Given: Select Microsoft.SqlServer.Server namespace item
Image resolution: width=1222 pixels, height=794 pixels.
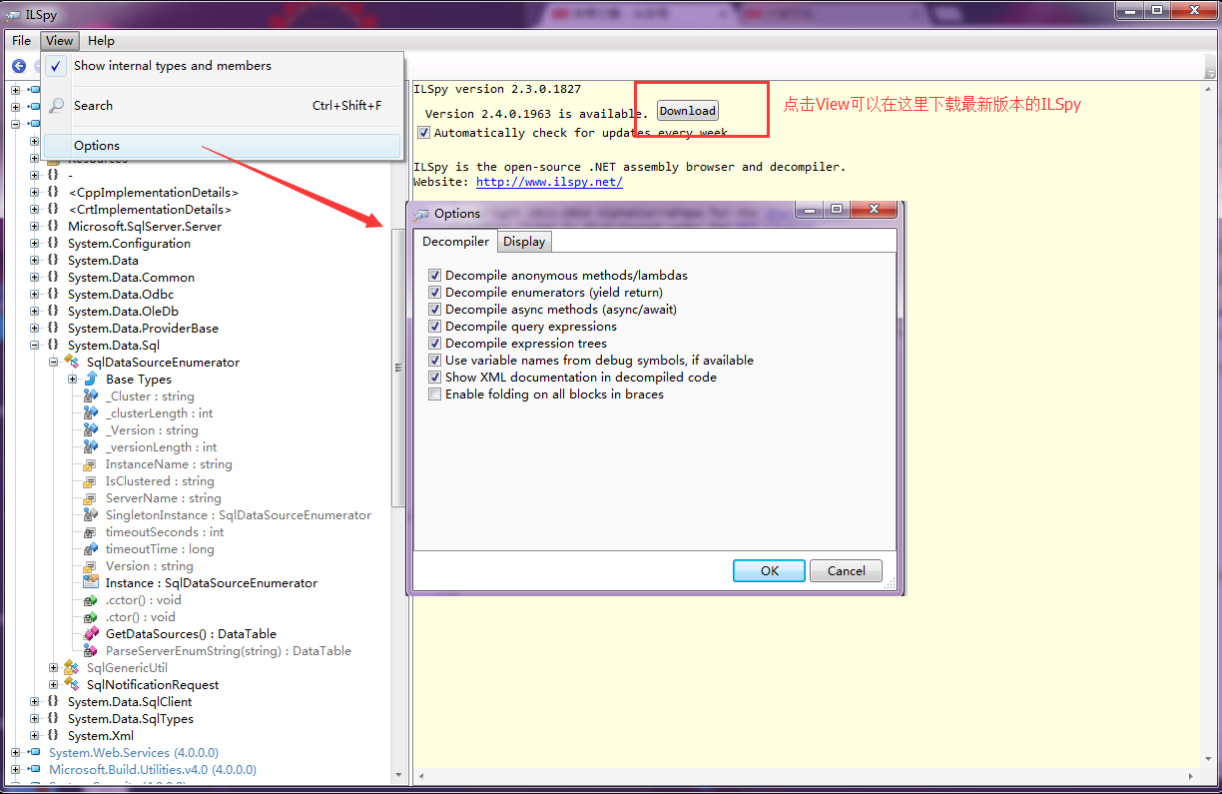Looking at the screenshot, I should click(x=145, y=226).
